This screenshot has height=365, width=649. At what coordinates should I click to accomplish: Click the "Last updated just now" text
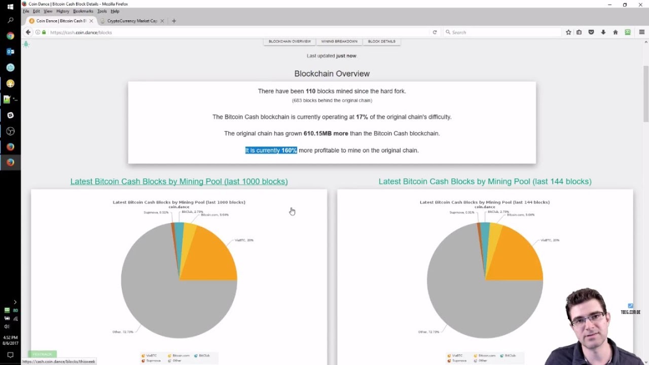[x=332, y=56]
